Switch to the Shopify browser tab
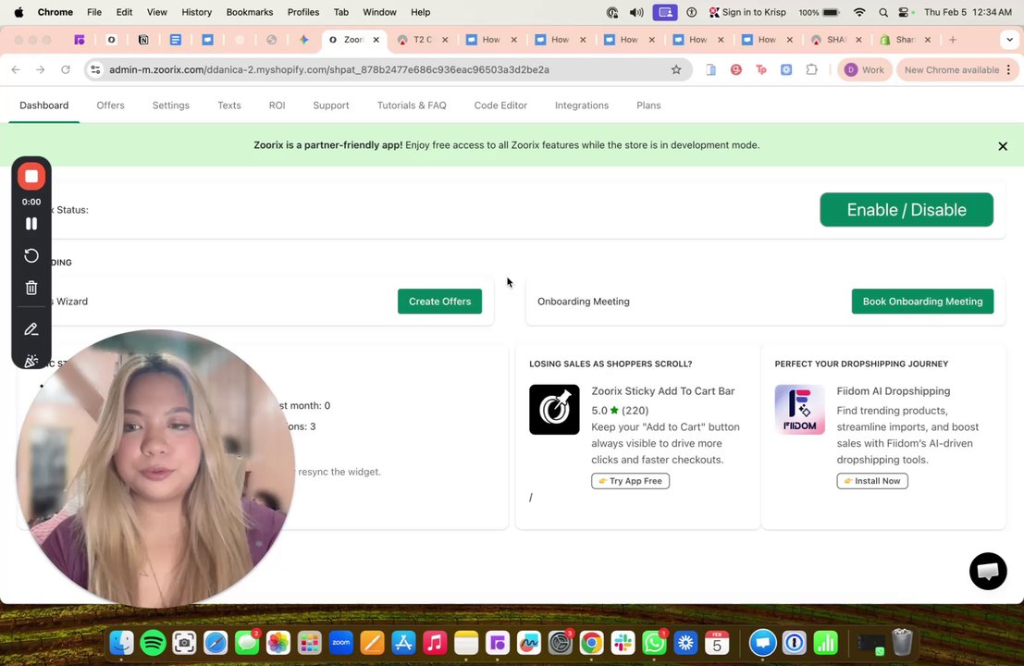Image resolution: width=1024 pixels, height=666 pixels. click(x=906, y=40)
